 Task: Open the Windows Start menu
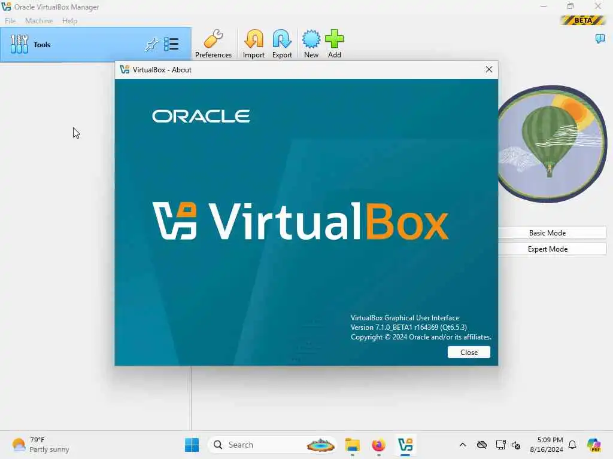coord(192,445)
